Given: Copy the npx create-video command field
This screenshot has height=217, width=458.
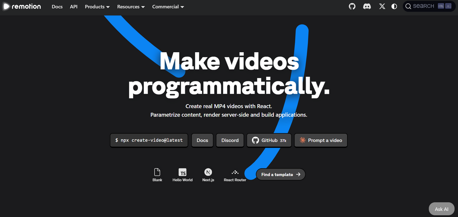Looking at the screenshot, I should (149, 140).
